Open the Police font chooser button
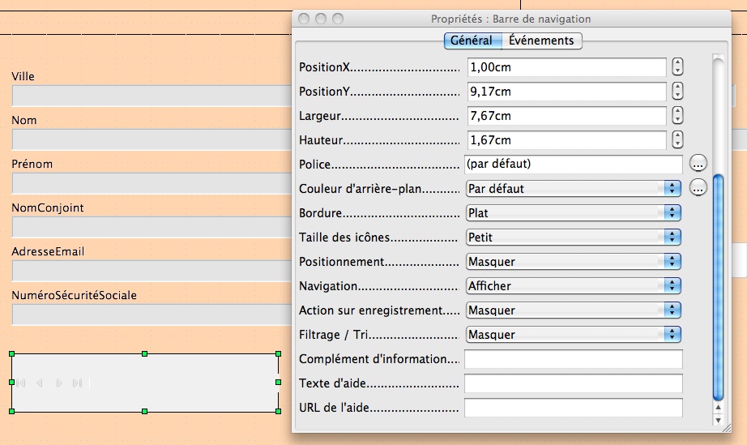The width and height of the screenshot is (747, 445). pos(698,164)
